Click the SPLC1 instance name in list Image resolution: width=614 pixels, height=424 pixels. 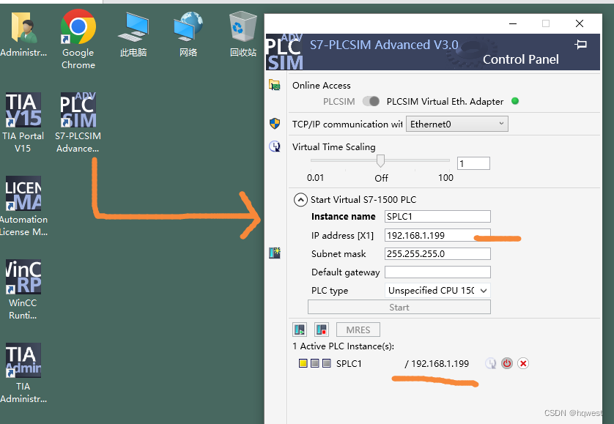pos(349,364)
